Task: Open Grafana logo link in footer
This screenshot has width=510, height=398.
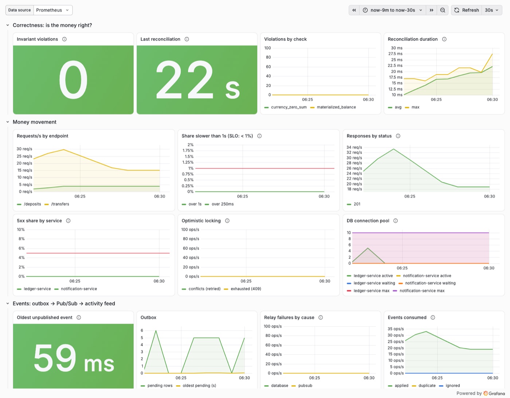Action: (x=494, y=393)
